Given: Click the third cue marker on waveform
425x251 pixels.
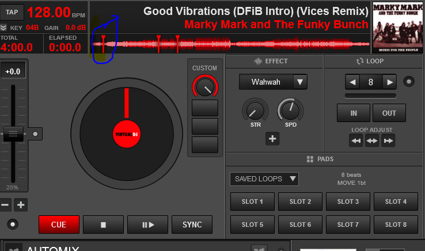Looking at the screenshot, I should (177, 44).
